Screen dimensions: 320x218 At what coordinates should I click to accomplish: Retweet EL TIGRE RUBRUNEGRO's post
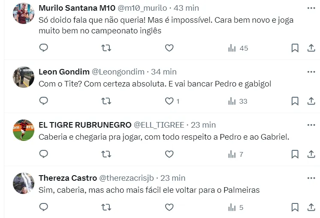(x=106, y=154)
